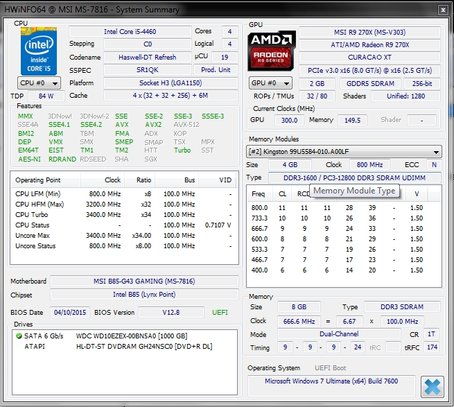Image resolution: width=454 pixels, height=407 pixels.
Task: Click the GDDR5 SDRAM memory type field
Action: tap(370, 84)
